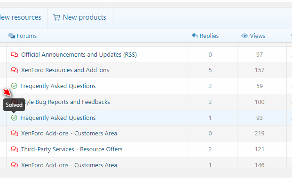
Task: Open XenForo Add-ons - Customers Area with 146 views
Action: click(x=69, y=164)
